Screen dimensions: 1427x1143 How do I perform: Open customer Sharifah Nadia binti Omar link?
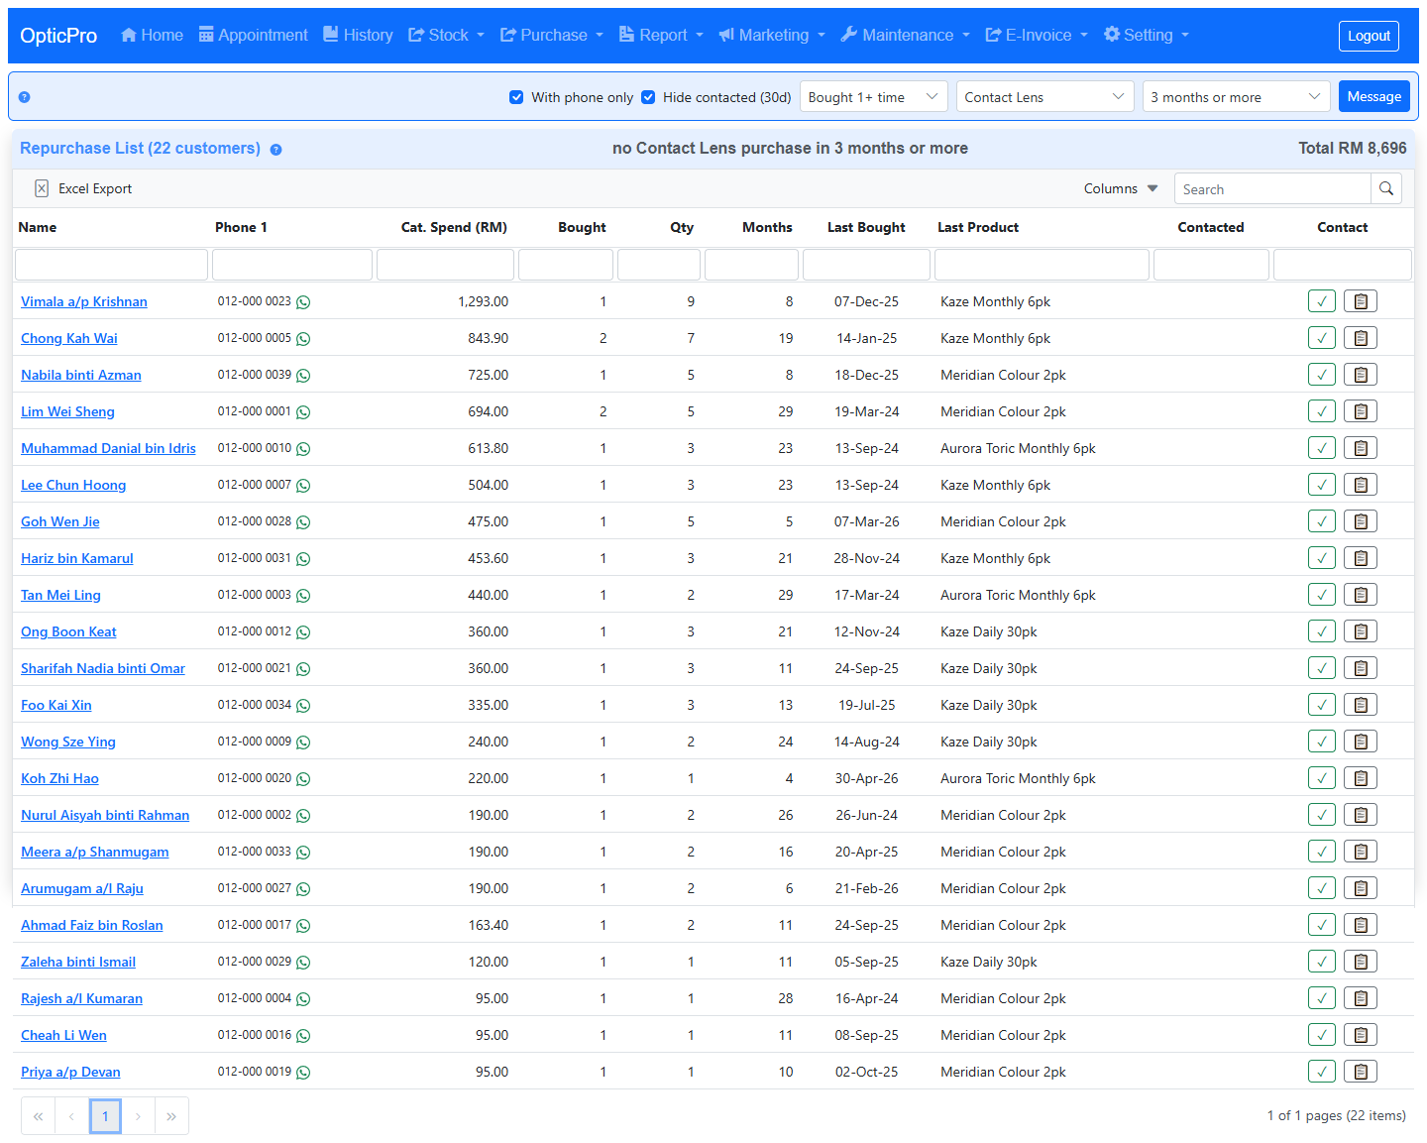(x=103, y=668)
